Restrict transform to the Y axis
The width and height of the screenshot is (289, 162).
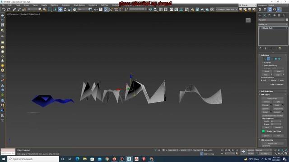(265, 9)
